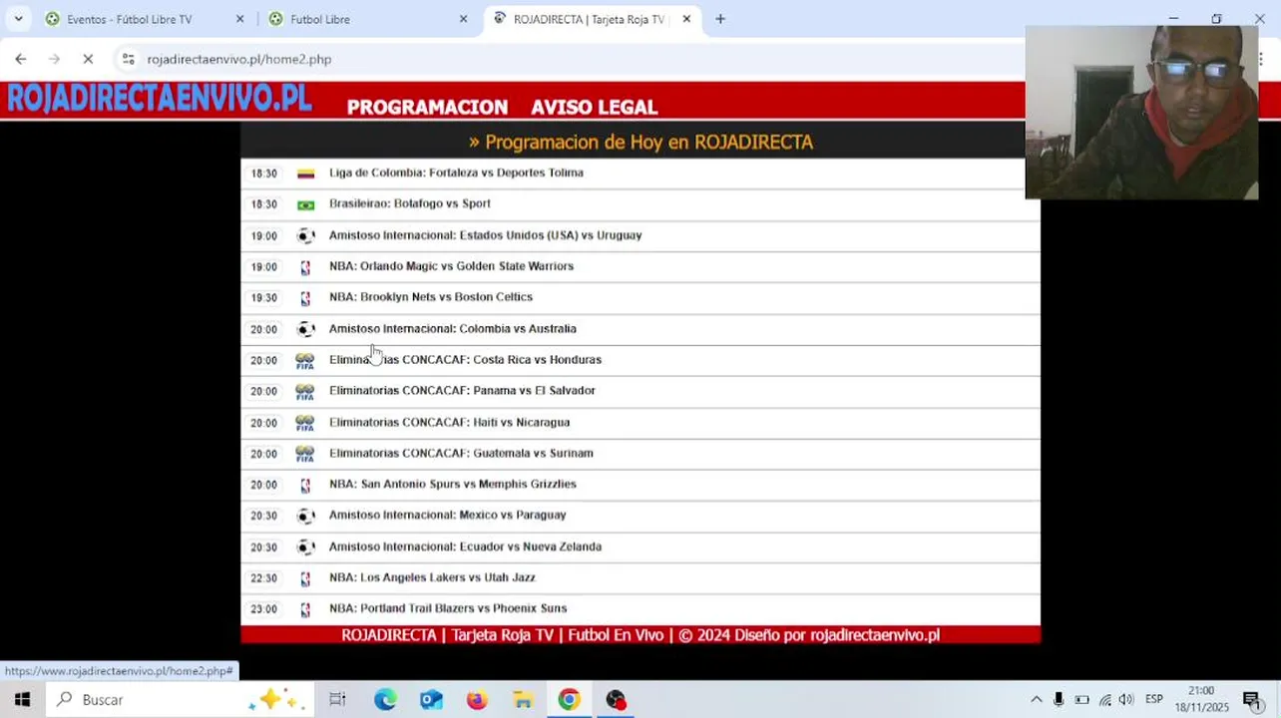
Task: Click FIFA icon beside Guatemala vs Surinam
Action: point(305,454)
